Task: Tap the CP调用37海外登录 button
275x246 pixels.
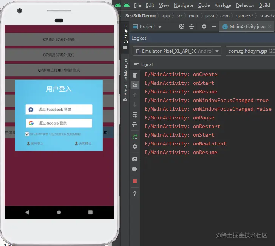Action: tap(59, 40)
